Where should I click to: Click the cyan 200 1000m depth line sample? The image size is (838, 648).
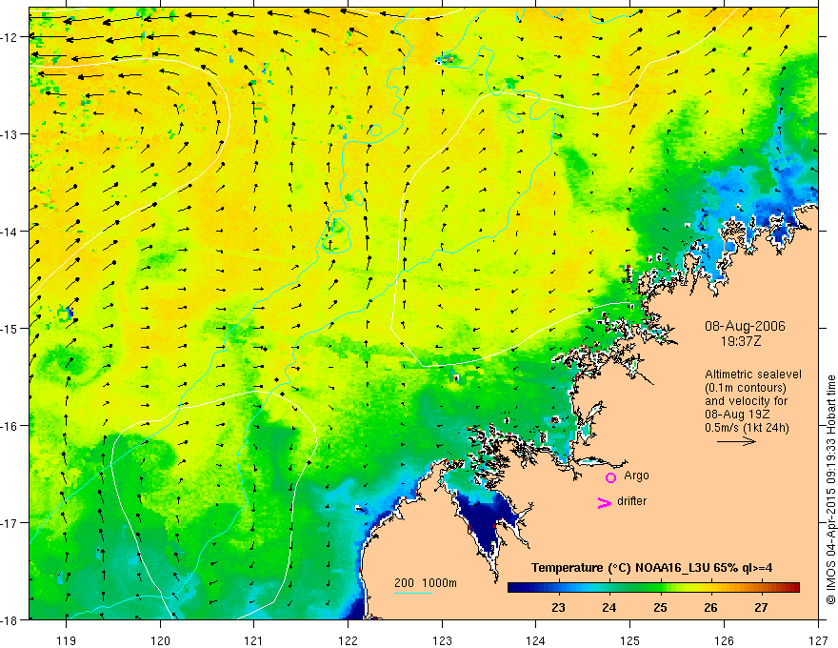click(413, 593)
